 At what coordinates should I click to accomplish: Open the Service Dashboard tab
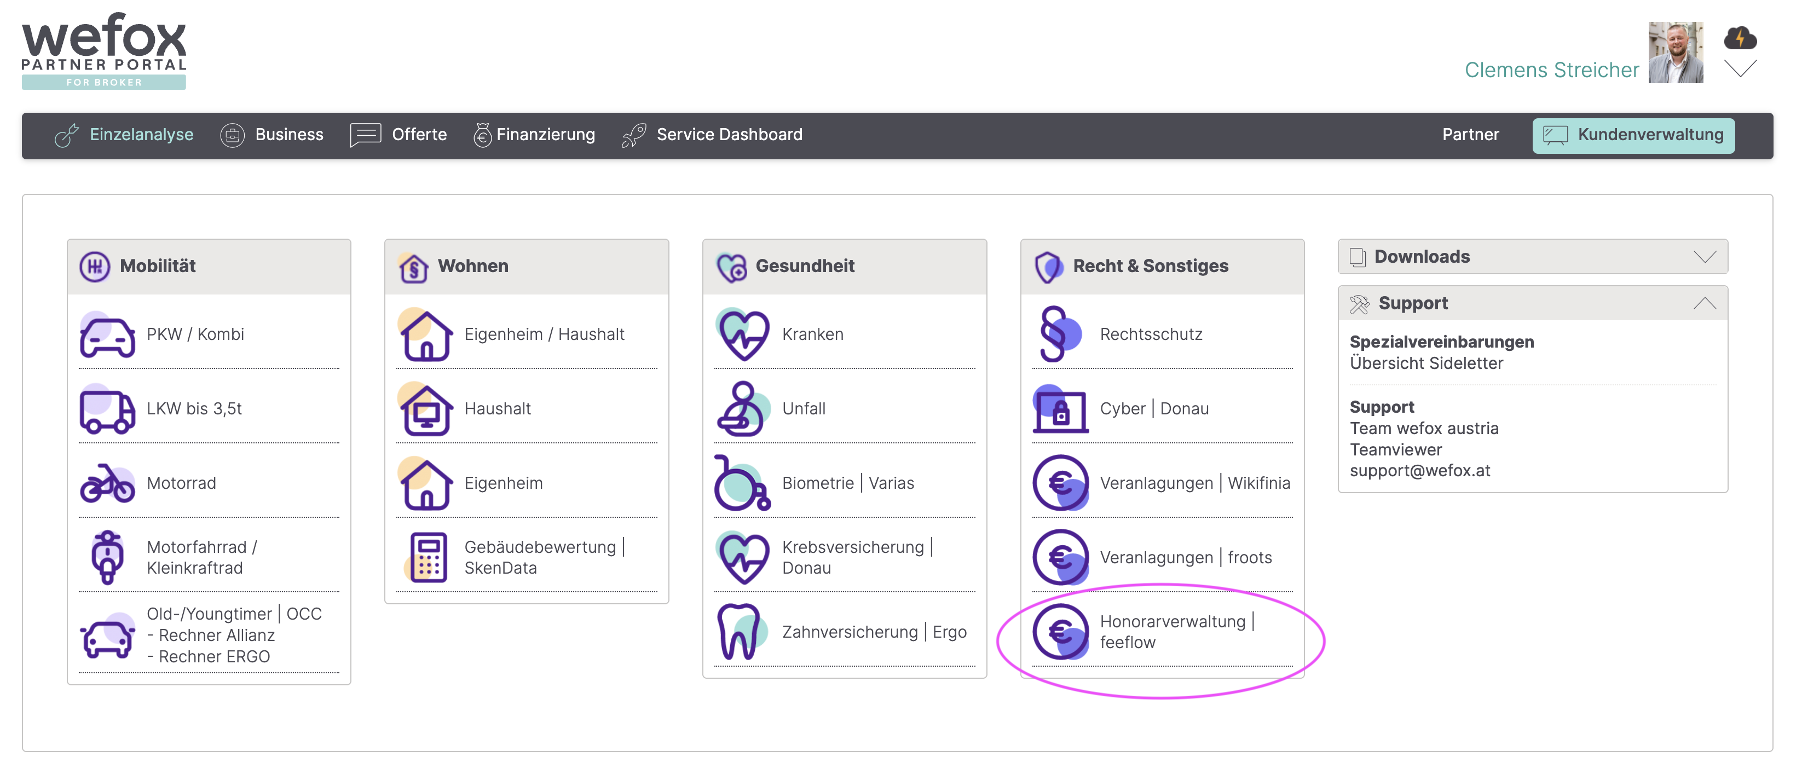click(712, 134)
